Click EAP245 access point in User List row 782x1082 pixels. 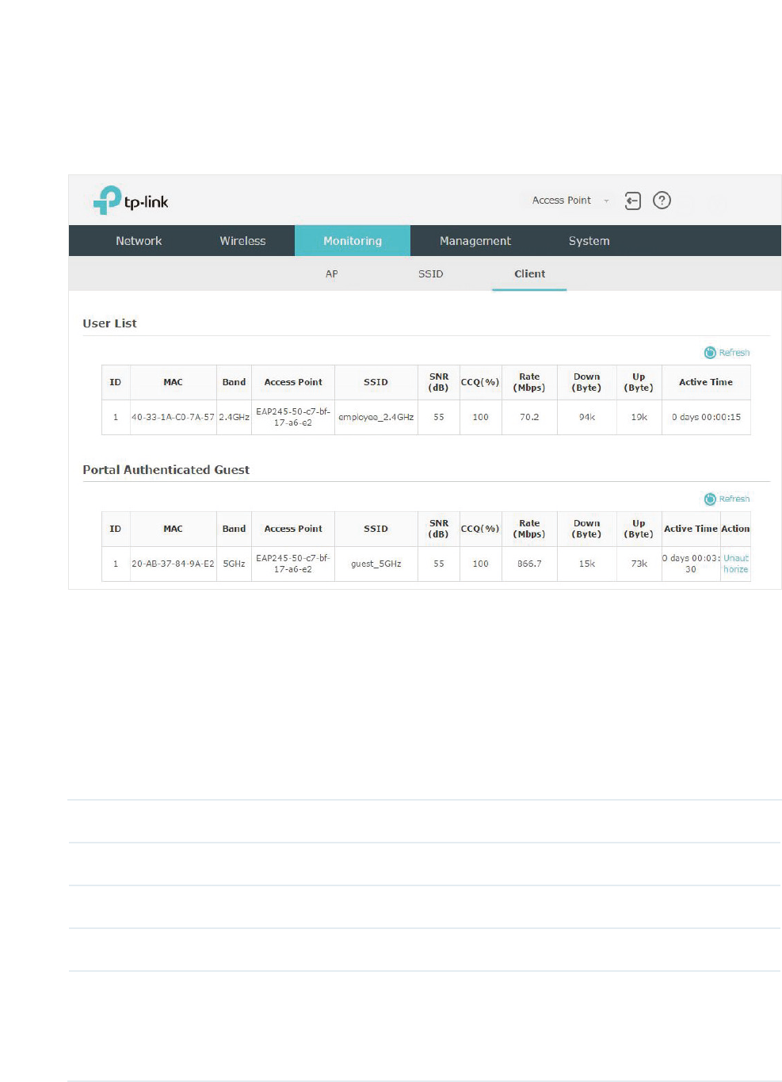293,417
